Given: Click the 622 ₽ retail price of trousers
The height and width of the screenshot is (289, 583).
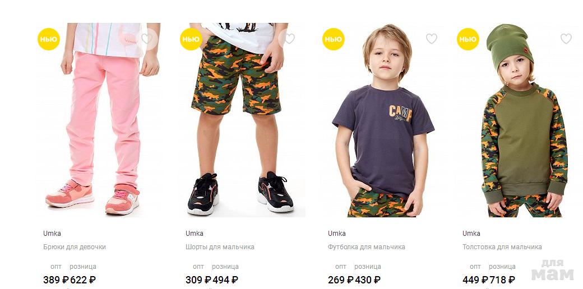Looking at the screenshot, I should [x=83, y=279].
